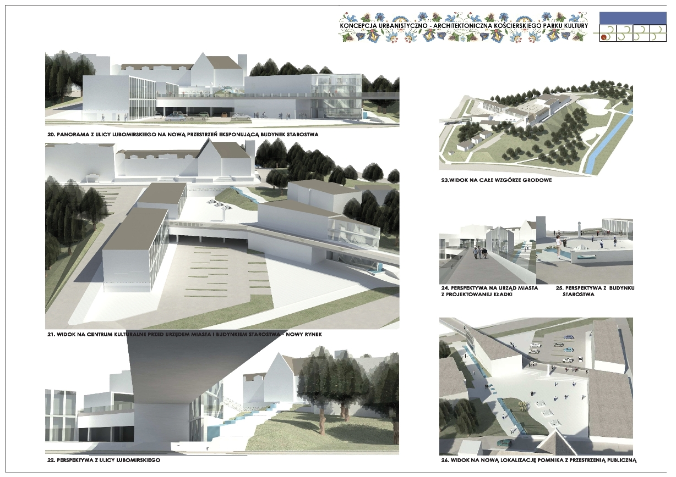The image size is (676, 477).
Task: Click the floral header banner title
Action: [464, 26]
